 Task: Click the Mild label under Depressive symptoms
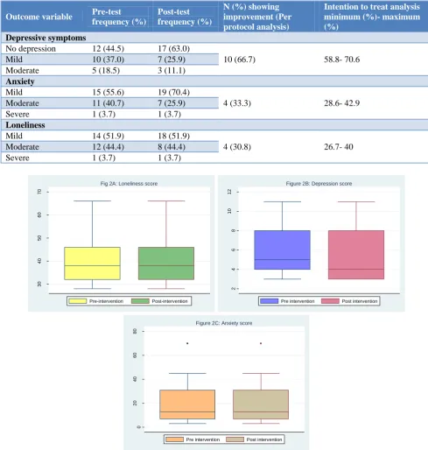[x=14, y=60]
